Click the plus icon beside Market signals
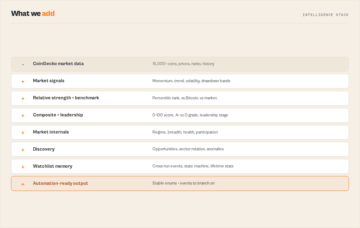The height and width of the screenshot is (228, 360). [23, 81]
